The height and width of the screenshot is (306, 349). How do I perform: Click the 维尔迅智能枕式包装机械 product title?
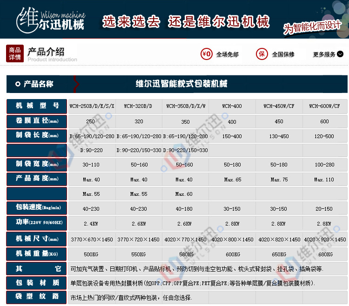181,84
